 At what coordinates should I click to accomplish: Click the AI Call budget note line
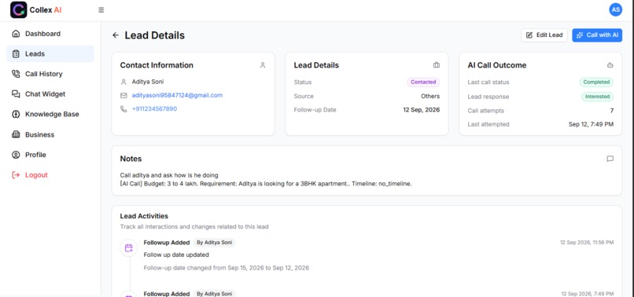[x=266, y=184]
